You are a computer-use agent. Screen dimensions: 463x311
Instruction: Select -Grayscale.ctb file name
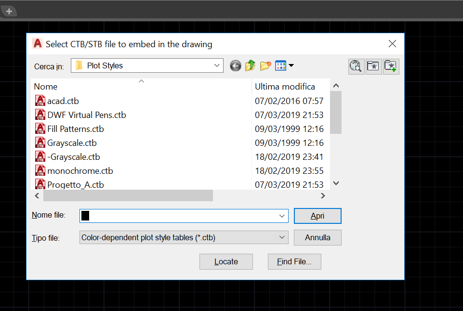[74, 157]
